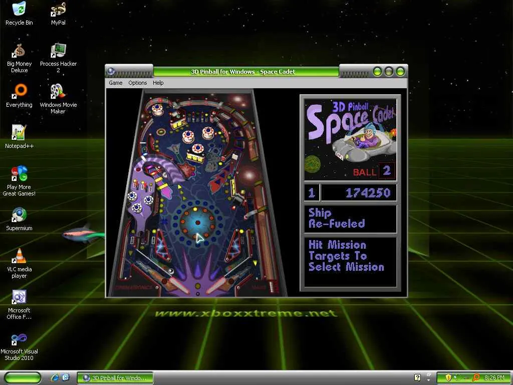
Task: Click the yellow security shield tray icon
Action: tap(448, 377)
